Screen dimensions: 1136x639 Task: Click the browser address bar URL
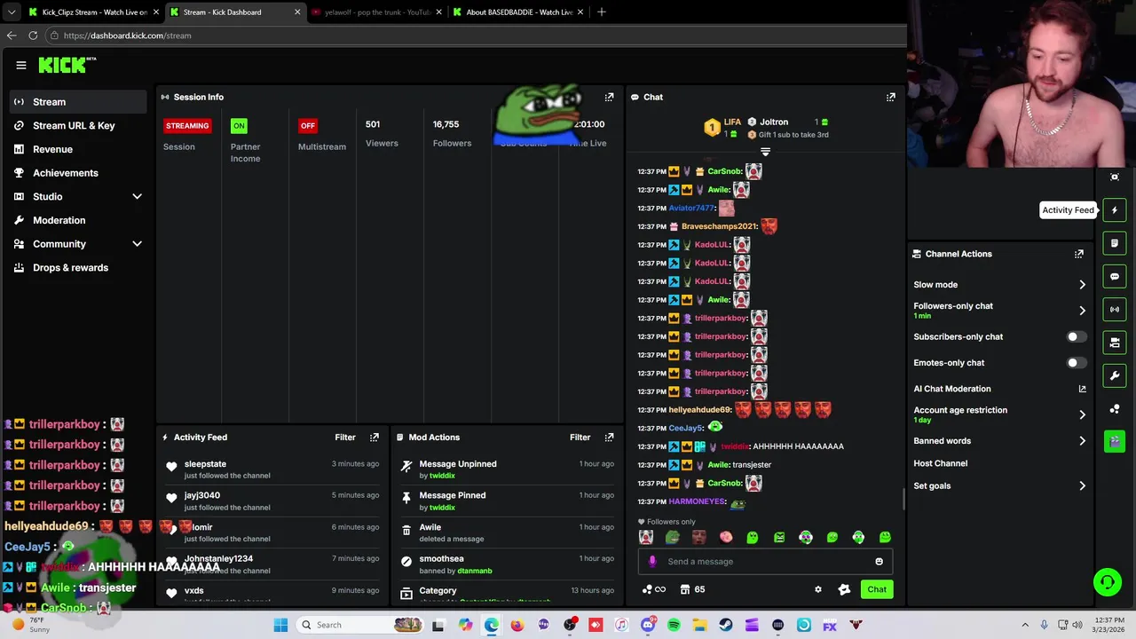point(128,35)
